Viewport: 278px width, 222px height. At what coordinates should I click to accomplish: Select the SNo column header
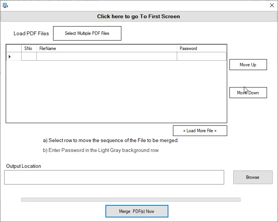click(x=29, y=48)
